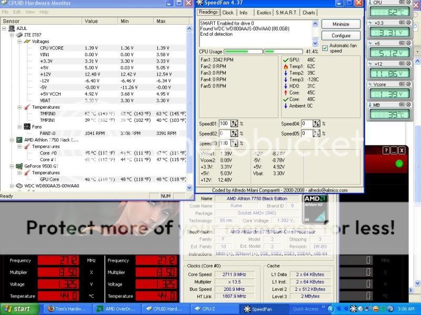Toggle the Automatic fan speed checkbox
This screenshot has height=315, width=421.
click(325, 48)
